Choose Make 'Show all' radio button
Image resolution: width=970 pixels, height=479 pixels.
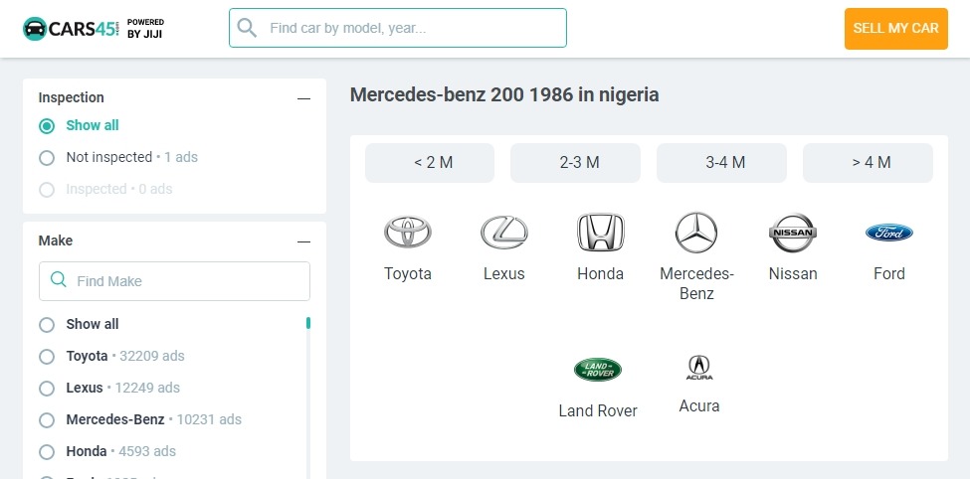(x=47, y=325)
